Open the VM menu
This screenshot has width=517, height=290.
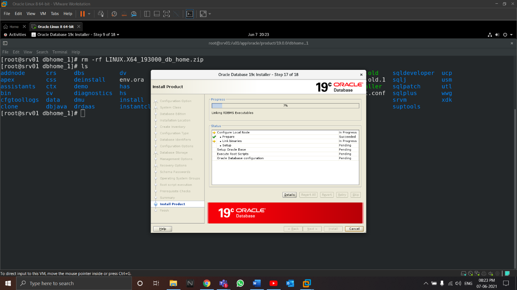(x=43, y=13)
